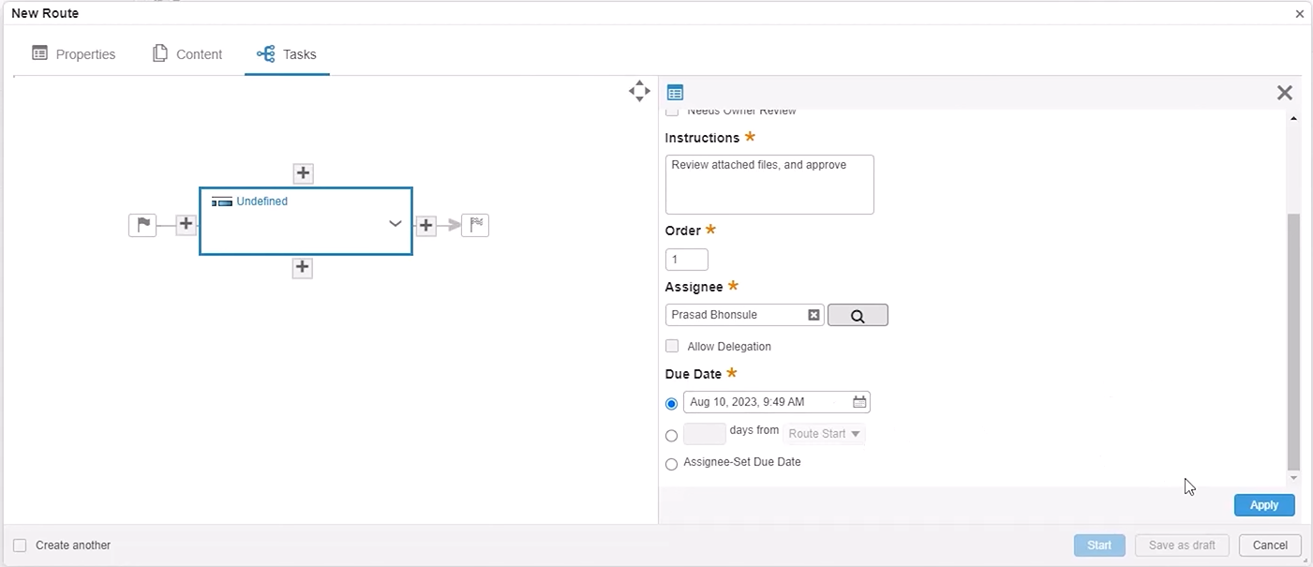Image resolution: width=1313 pixels, height=567 pixels.
Task: Click the end flag icon of the route
Action: pyautogui.click(x=475, y=224)
